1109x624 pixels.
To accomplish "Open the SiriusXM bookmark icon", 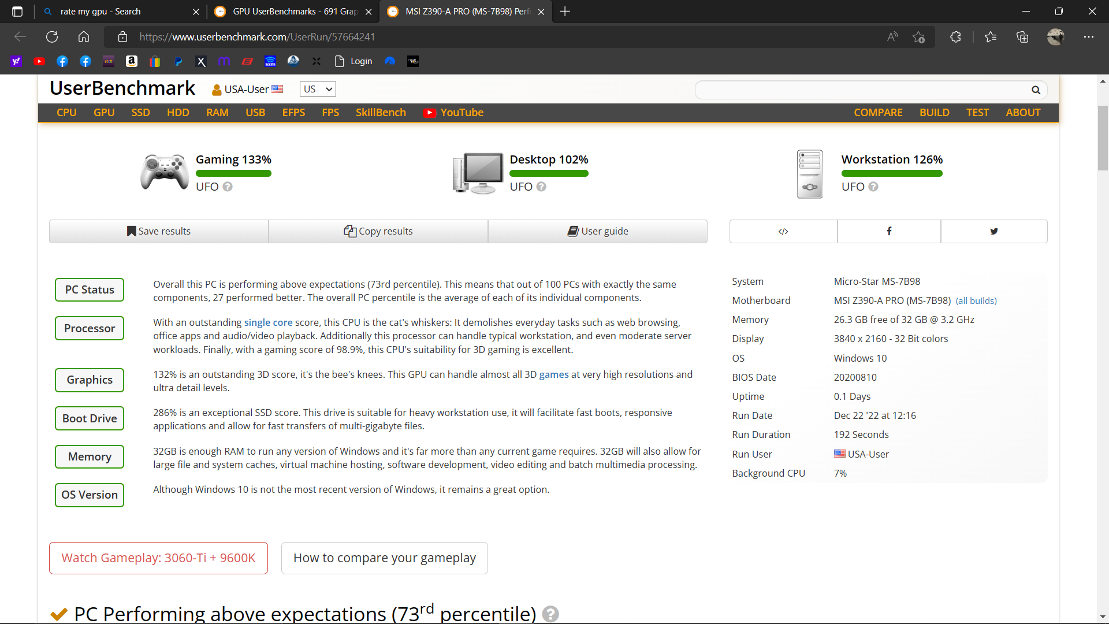I will coord(270,61).
